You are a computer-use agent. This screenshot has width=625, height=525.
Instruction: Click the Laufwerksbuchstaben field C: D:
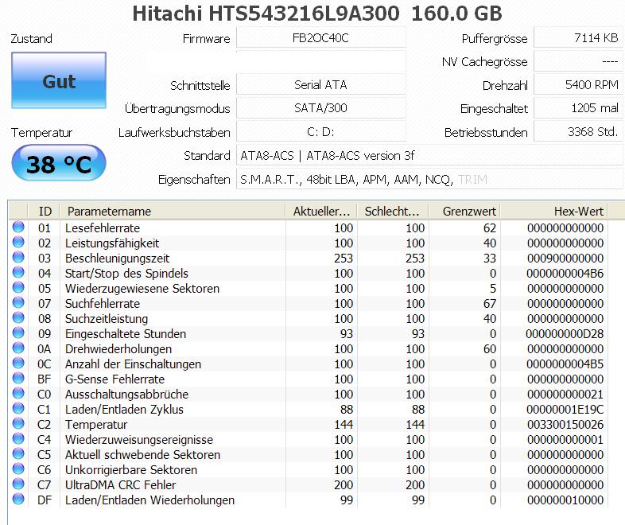[321, 131]
